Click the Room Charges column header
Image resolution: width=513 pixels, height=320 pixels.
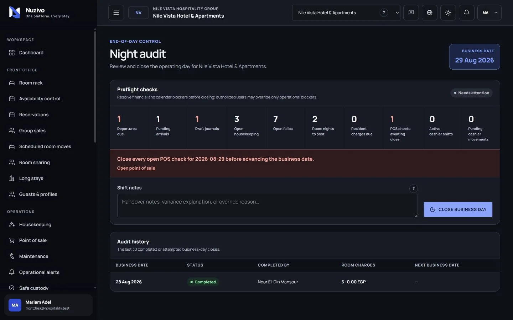pyautogui.click(x=358, y=265)
